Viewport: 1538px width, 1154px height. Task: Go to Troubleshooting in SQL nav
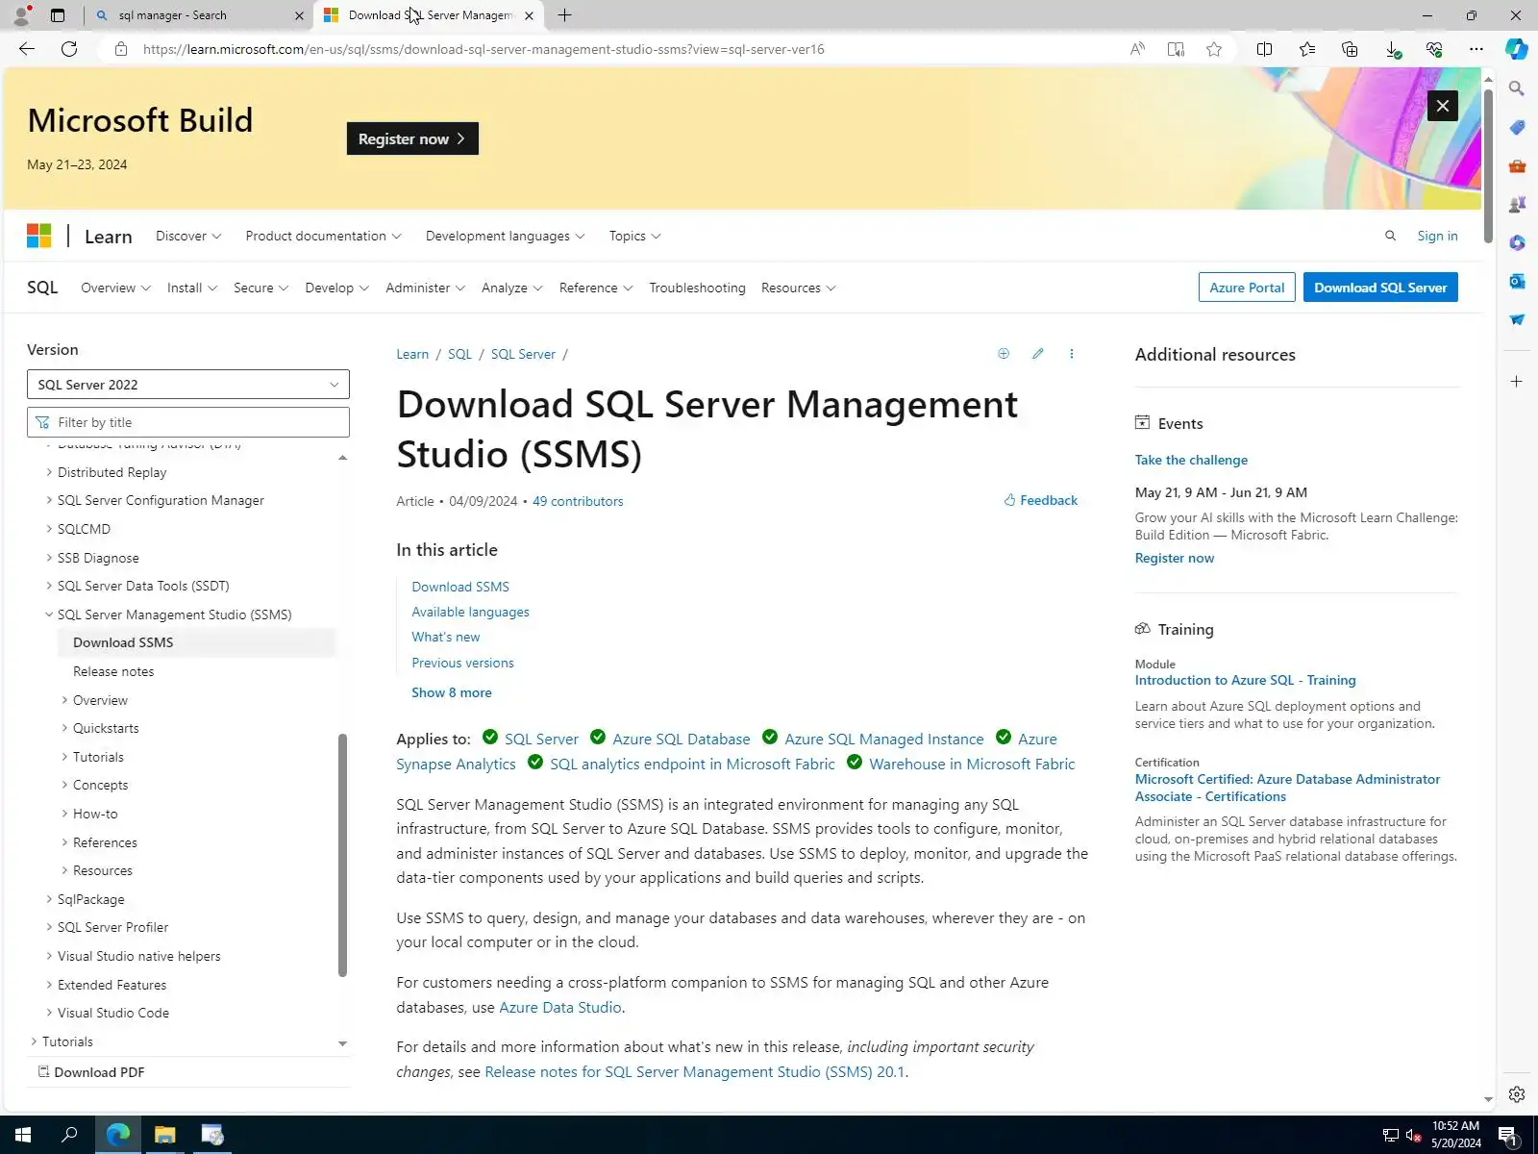pyautogui.click(x=697, y=288)
